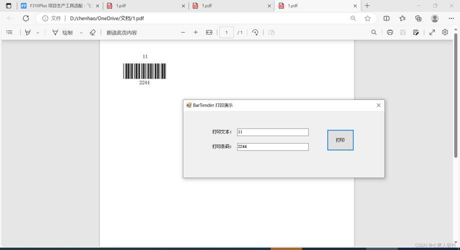
Task: Click the 打印文本 input field
Action: point(273,132)
